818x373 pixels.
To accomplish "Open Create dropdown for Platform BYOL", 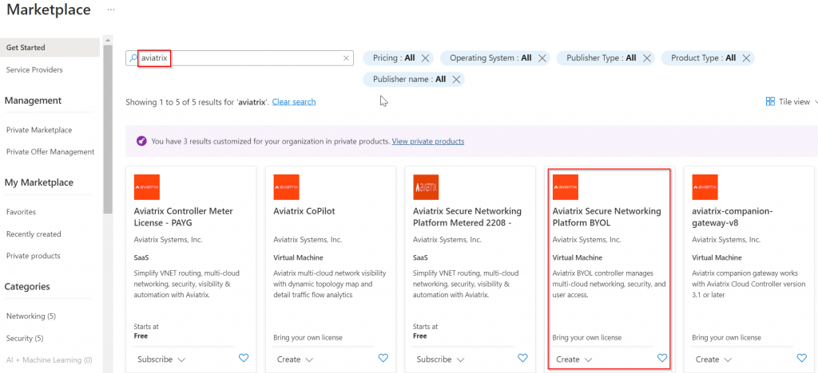I will (x=574, y=359).
